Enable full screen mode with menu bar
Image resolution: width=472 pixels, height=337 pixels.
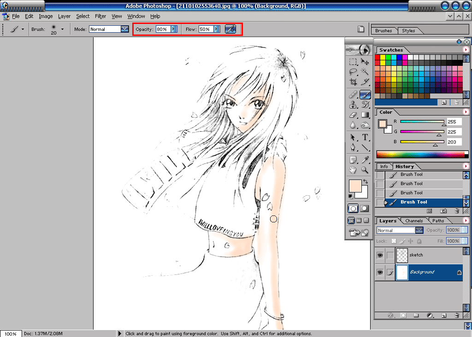pos(359,221)
